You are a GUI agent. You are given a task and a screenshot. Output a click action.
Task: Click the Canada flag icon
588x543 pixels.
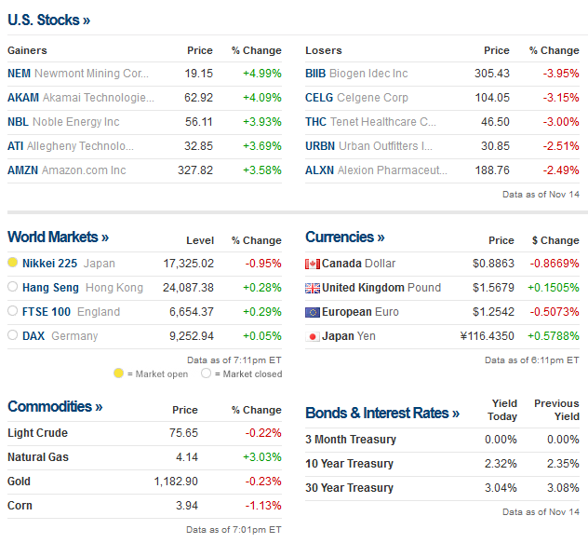[x=313, y=264]
